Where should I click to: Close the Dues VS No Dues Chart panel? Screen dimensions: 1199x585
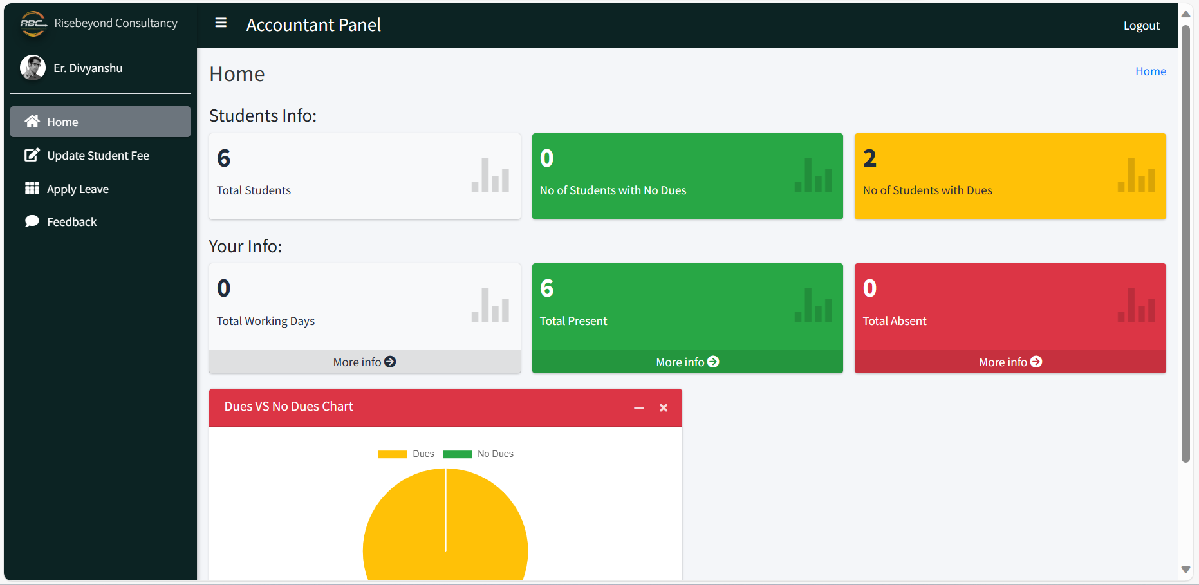[664, 407]
